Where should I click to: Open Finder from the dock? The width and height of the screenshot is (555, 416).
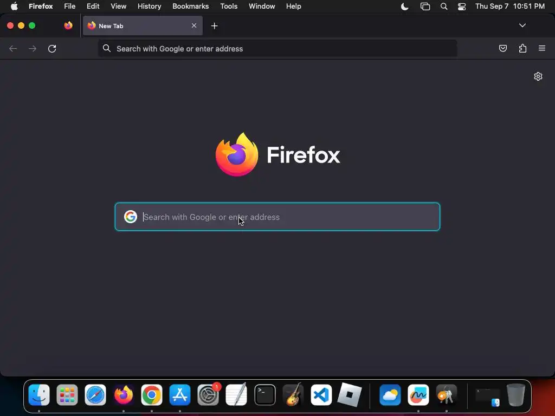[39, 394]
